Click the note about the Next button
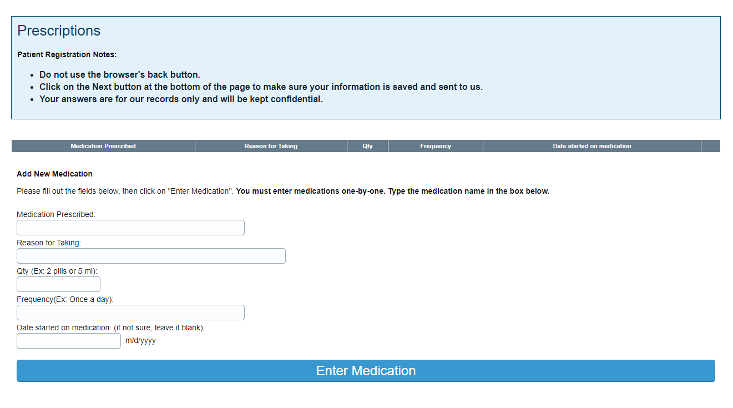The width and height of the screenshot is (733, 408). [261, 87]
